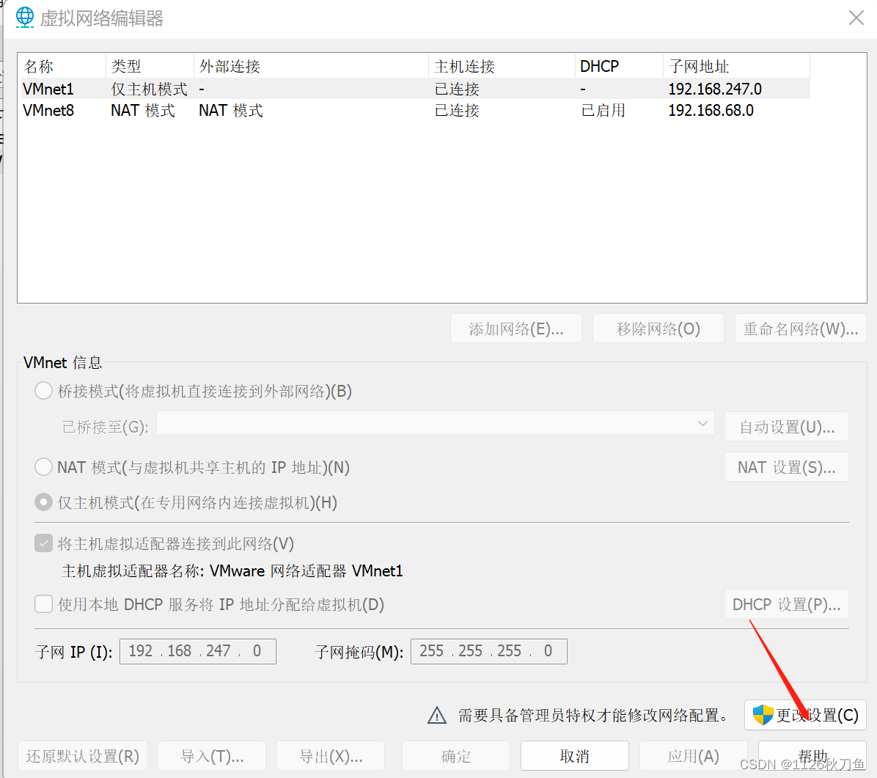877x778 pixels.
Task: Click the 应用(A) button
Action: tap(693, 756)
